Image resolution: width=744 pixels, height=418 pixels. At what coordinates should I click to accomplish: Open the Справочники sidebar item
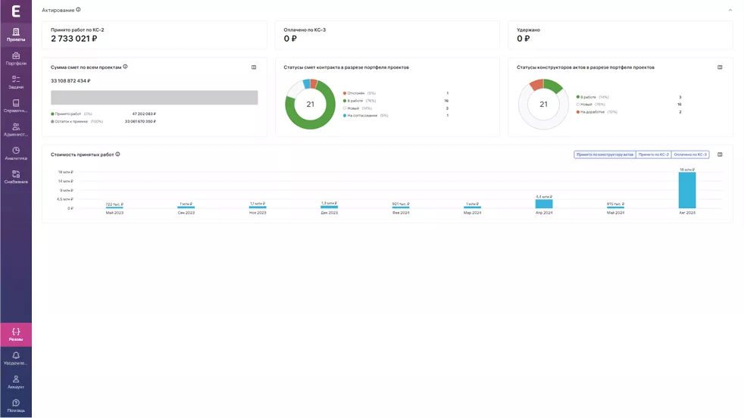16,106
